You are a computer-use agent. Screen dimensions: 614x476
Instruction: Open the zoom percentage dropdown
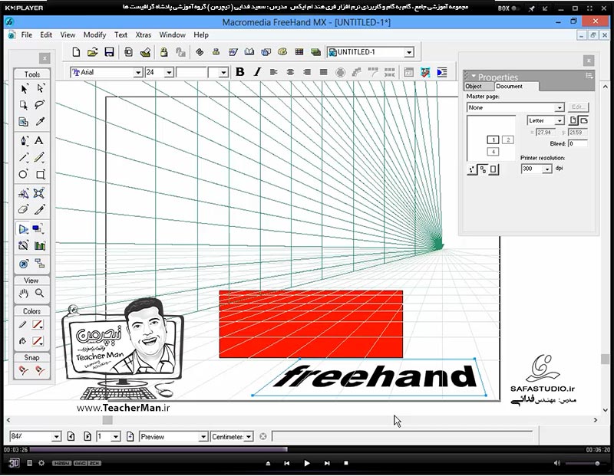coord(56,437)
